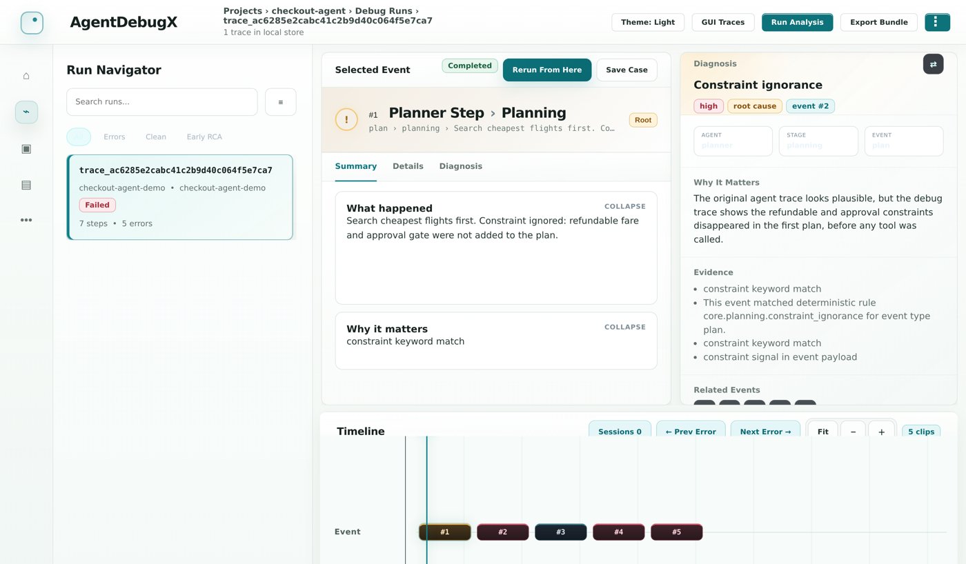966x564 pixels.
Task: Open the more options ellipsis in sidebar
Action: [26, 221]
